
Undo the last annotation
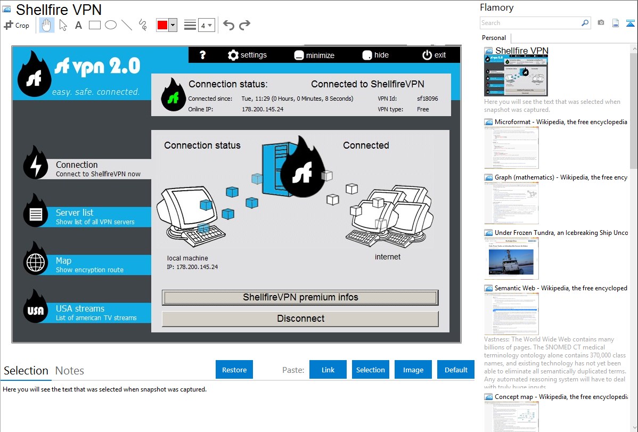pyautogui.click(x=228, y=25)
